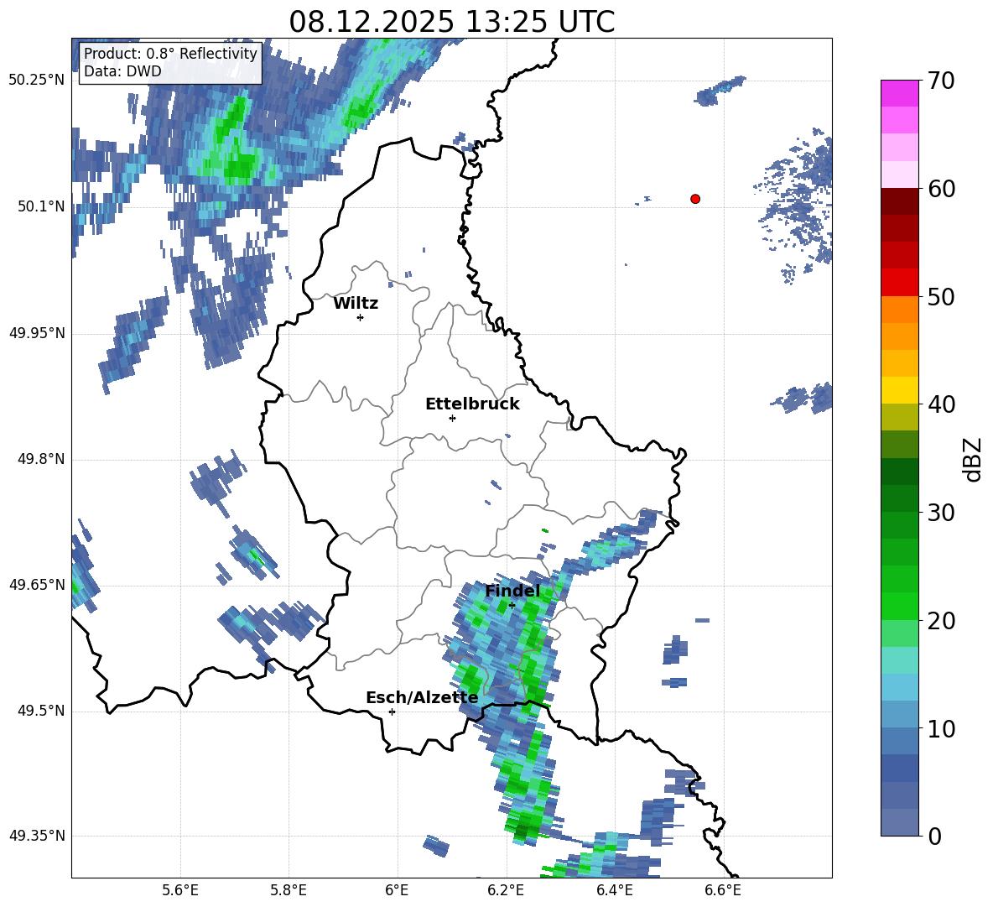Click the Data: DWD text
The image size is (993, 907).
click(122, 71)
